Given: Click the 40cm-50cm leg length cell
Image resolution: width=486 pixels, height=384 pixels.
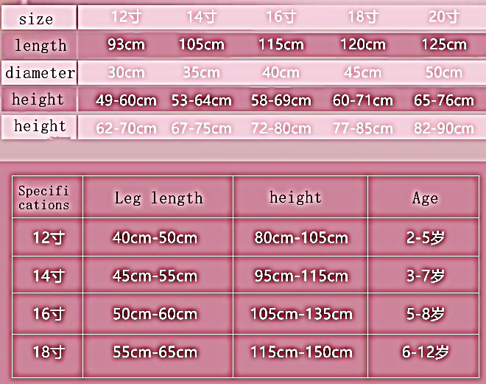Looking at the screenshot, I should click(x=155, y=238).
